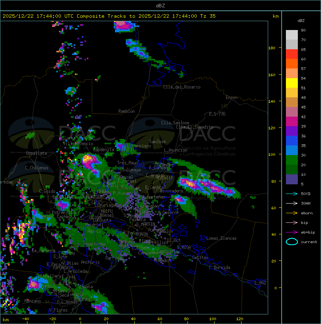Click the 'S_MARTIN' place label

point(145,224)
